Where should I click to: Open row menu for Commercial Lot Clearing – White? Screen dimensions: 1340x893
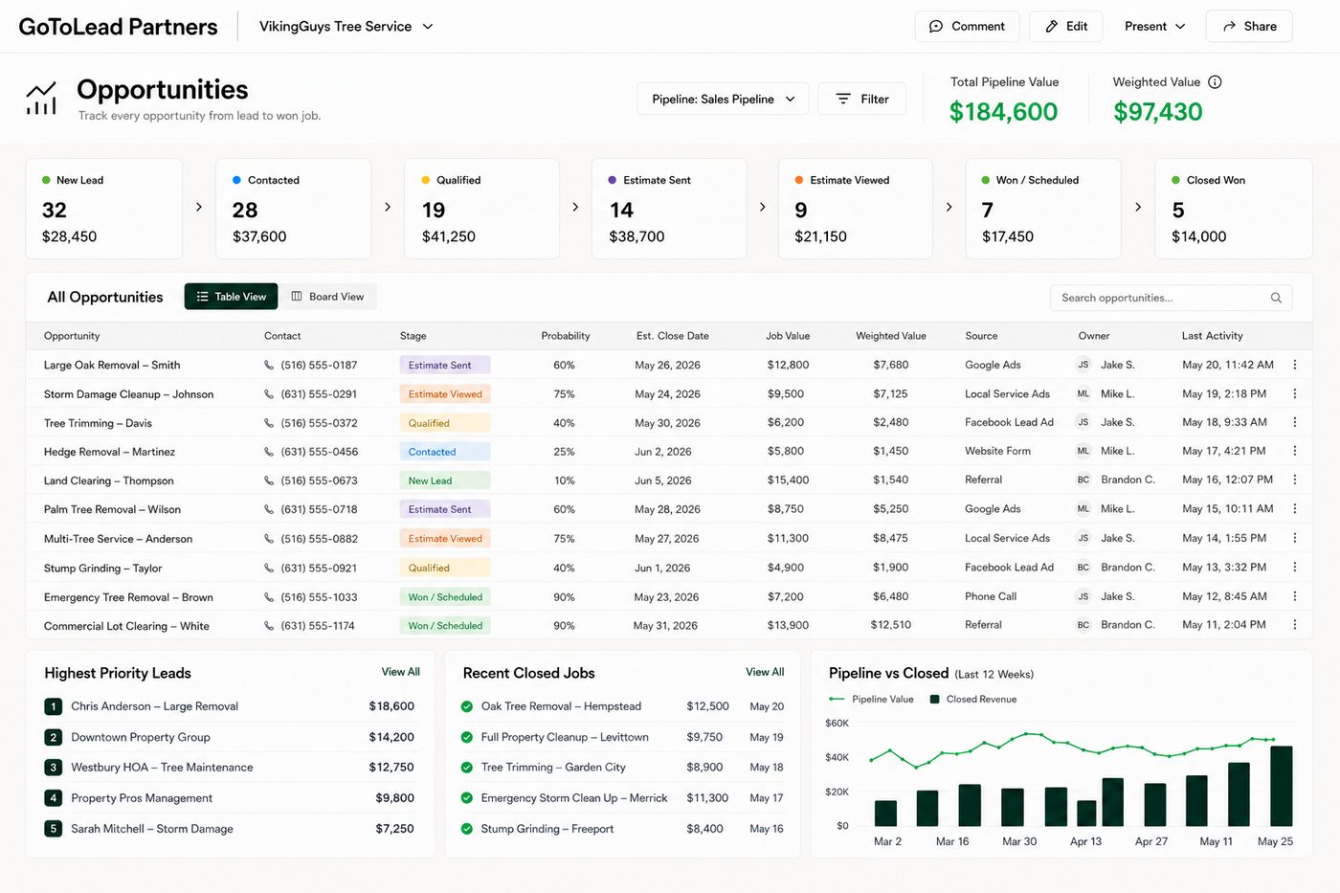point(1295,625)
